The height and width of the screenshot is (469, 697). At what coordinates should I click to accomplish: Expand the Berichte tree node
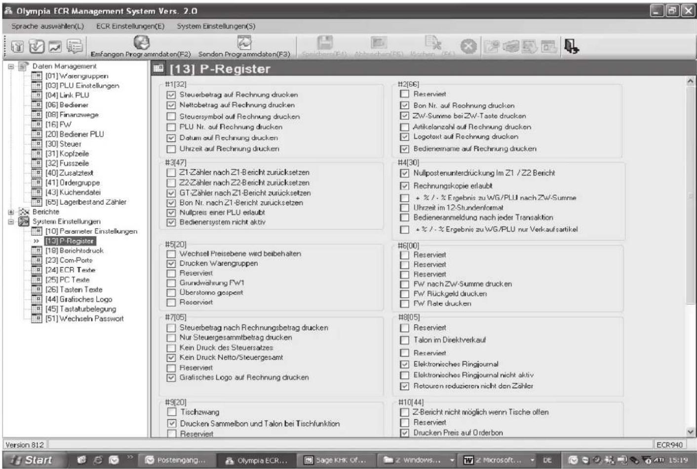click(11, 212)
